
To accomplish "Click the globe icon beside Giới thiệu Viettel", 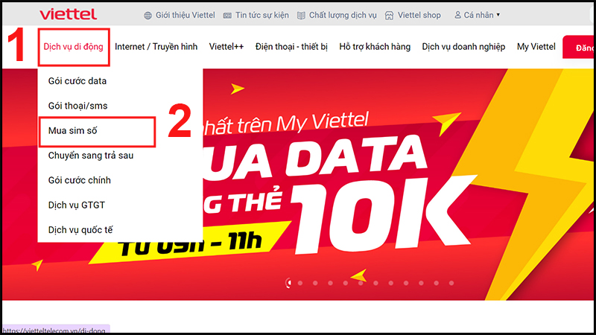I will [x=148, y=16].
